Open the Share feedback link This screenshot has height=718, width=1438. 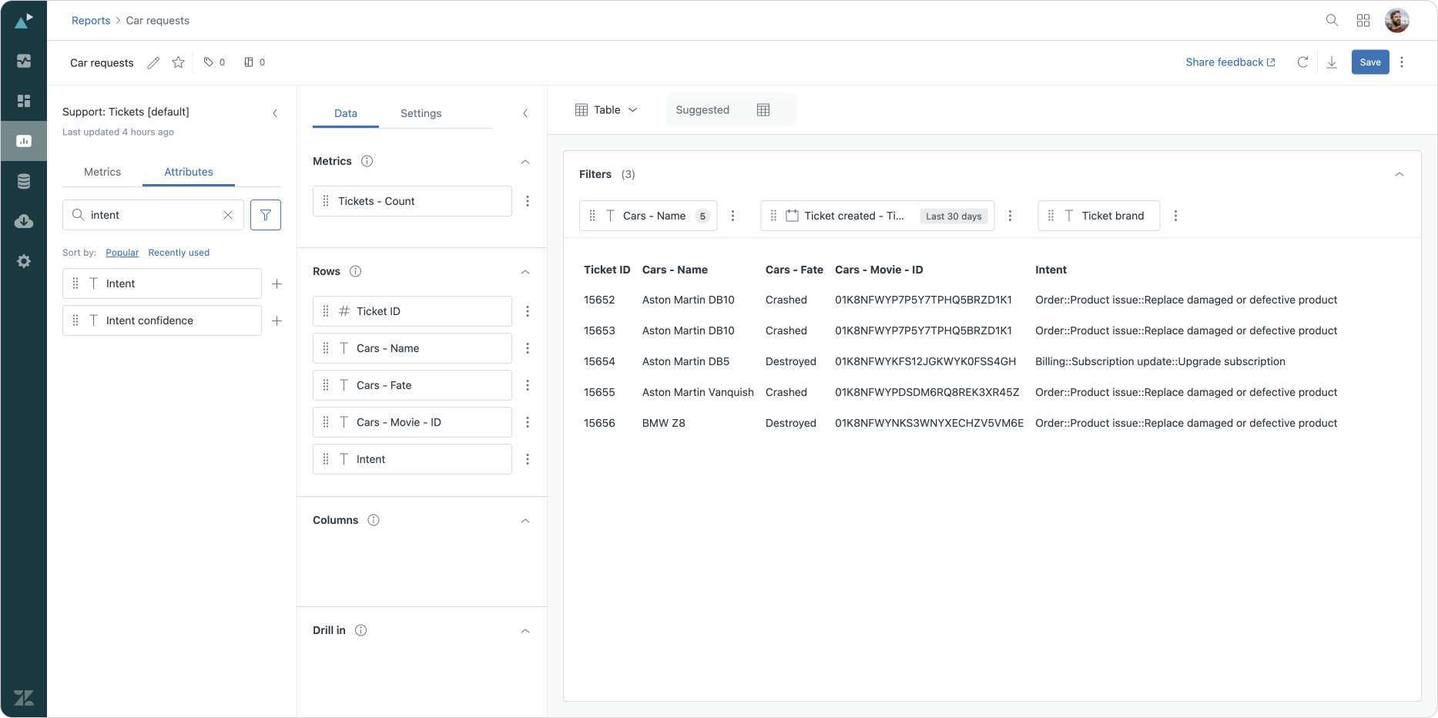click(1230, 62)
